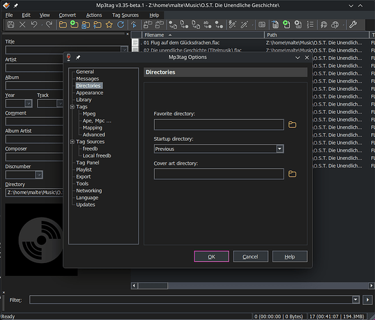Select Mapping under Tags in the tree
The height and width of the screenshot is (320, 375).
coord(92,128)
